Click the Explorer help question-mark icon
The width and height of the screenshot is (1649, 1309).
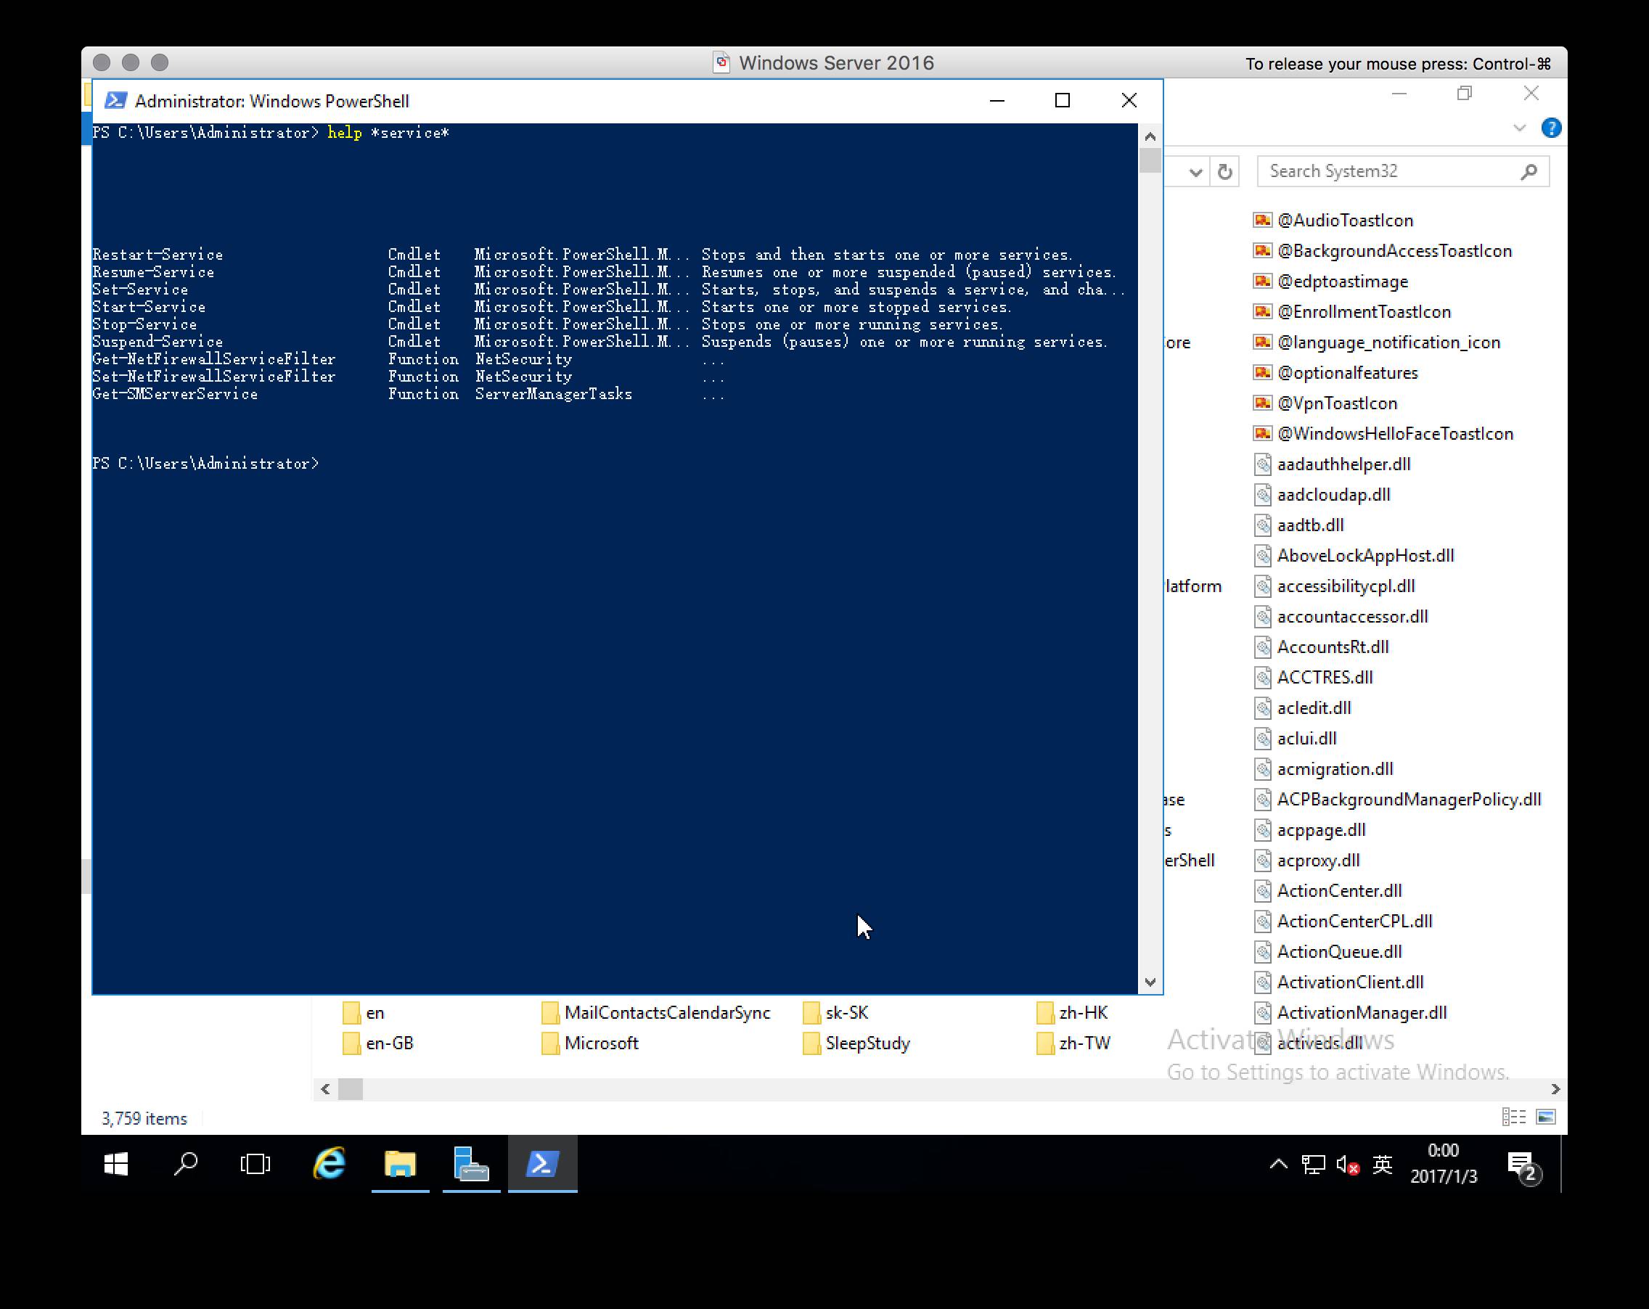(1551, 128)
